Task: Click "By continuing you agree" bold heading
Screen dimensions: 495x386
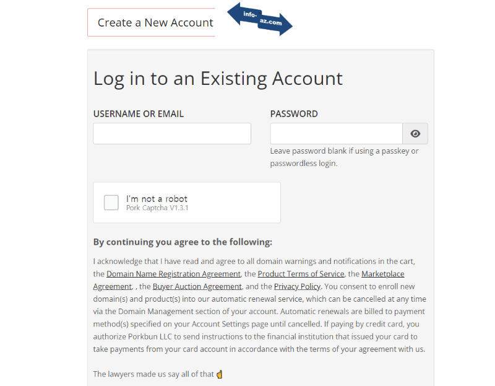Action: (183, 242)
